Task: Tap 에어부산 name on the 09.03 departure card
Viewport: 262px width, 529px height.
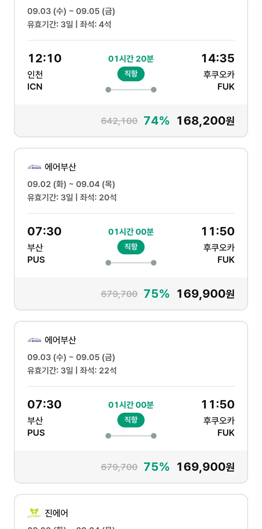Action: point(60,340)
